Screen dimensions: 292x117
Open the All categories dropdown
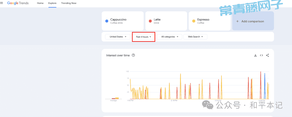pyautogui.click(x=169, y=37)
